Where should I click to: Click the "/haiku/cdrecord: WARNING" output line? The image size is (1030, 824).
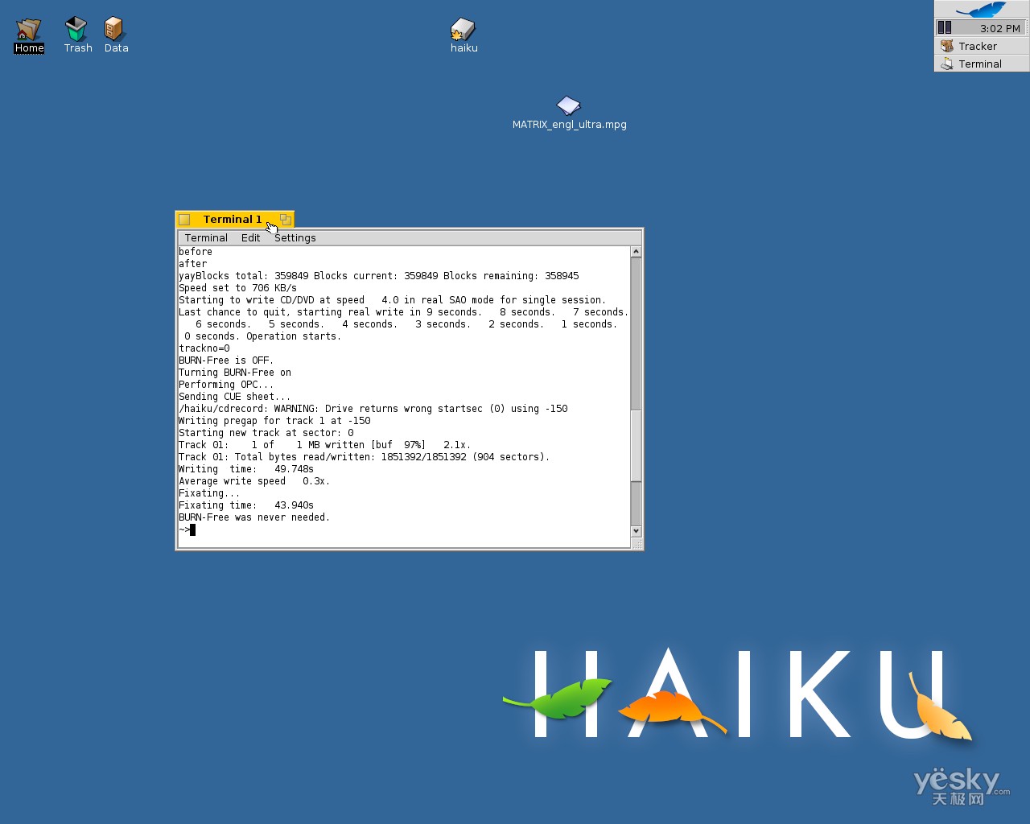click(x=373, y=409)
